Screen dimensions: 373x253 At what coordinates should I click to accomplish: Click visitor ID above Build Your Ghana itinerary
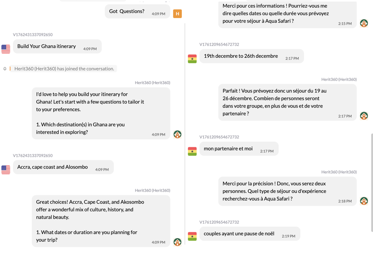(33, 34)
